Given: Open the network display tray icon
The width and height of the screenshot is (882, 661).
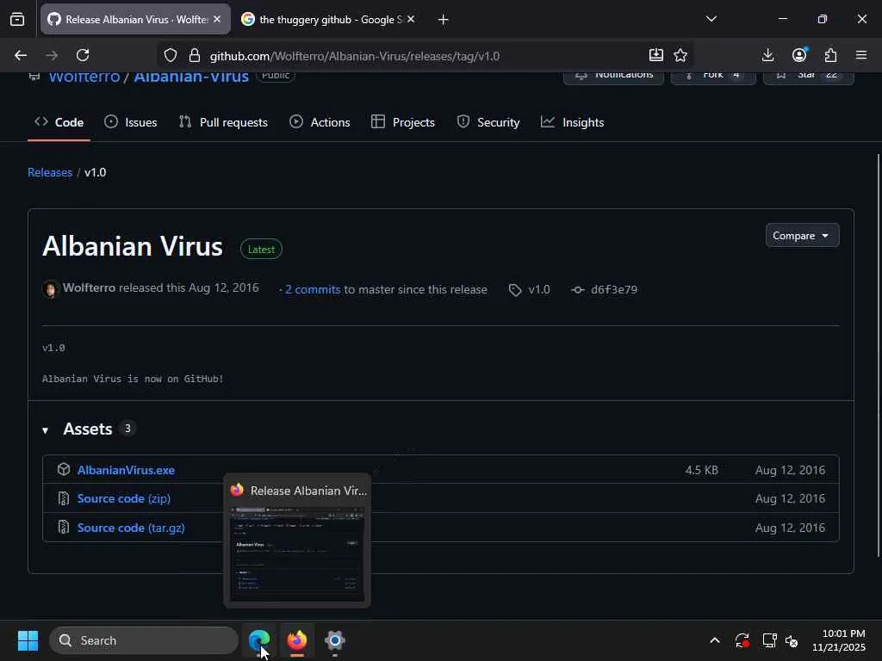Looking at the screenshot, I should 769,640.
